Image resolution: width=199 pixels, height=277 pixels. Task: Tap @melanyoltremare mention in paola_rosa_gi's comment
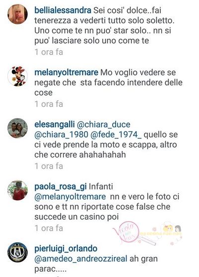pyautogui.click(x=70, y=197)
